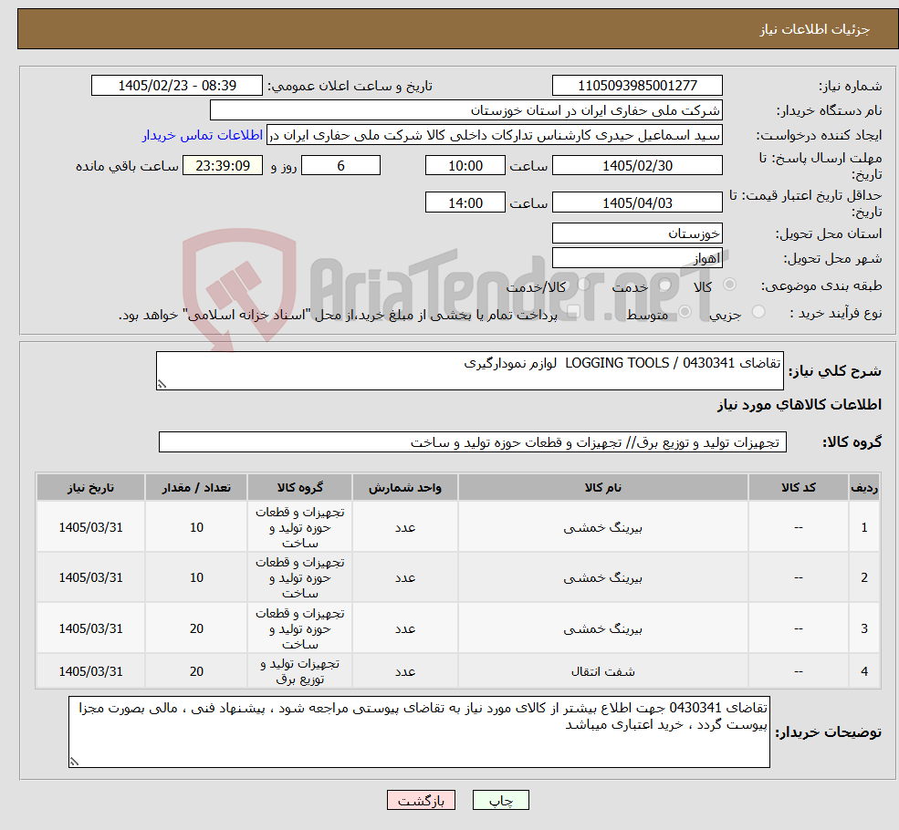Click unit عدد in row 1
The height and width of the screenshot is (830, 899).
click(405, 527)
